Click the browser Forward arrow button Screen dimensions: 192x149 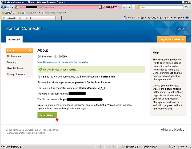pyautogui.click(x=9, y=7)
